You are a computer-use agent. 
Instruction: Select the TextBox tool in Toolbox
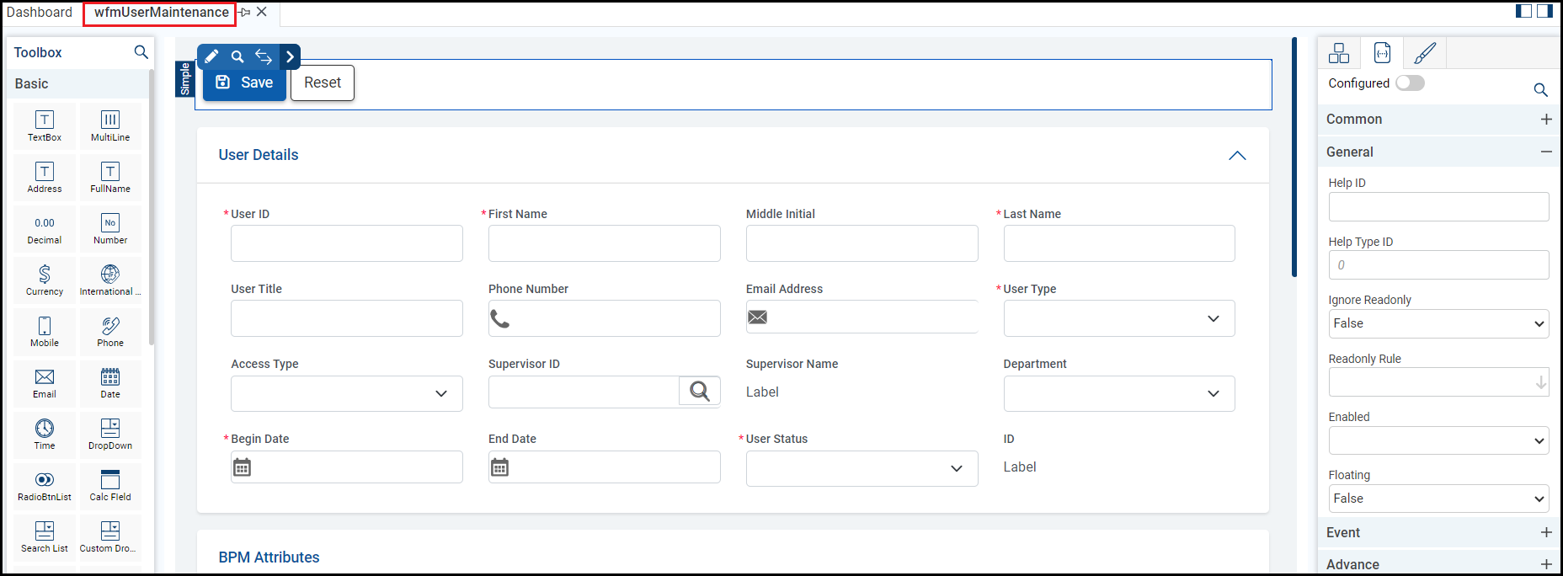45,125
